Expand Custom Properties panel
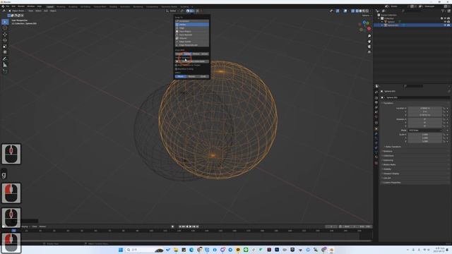 391,183
